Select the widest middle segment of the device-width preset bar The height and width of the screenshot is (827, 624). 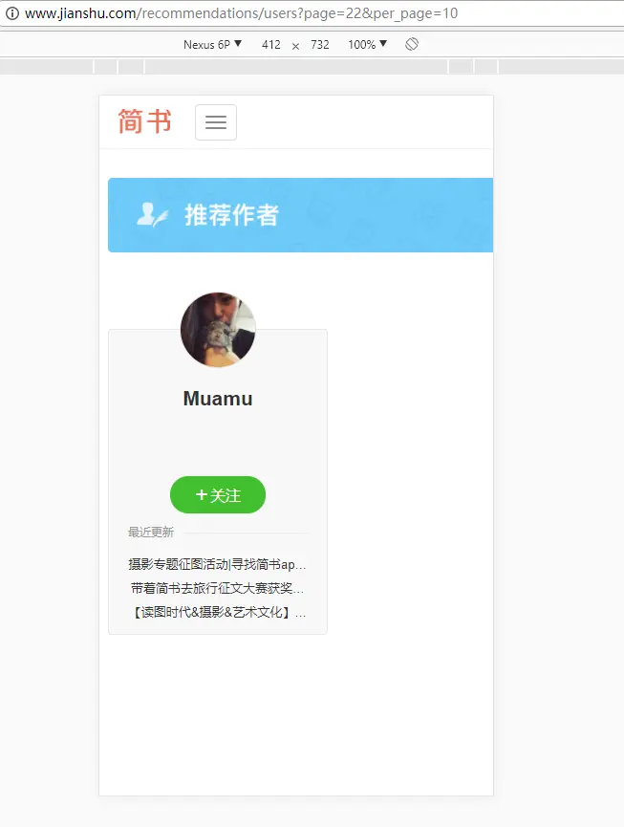(296, 67)
